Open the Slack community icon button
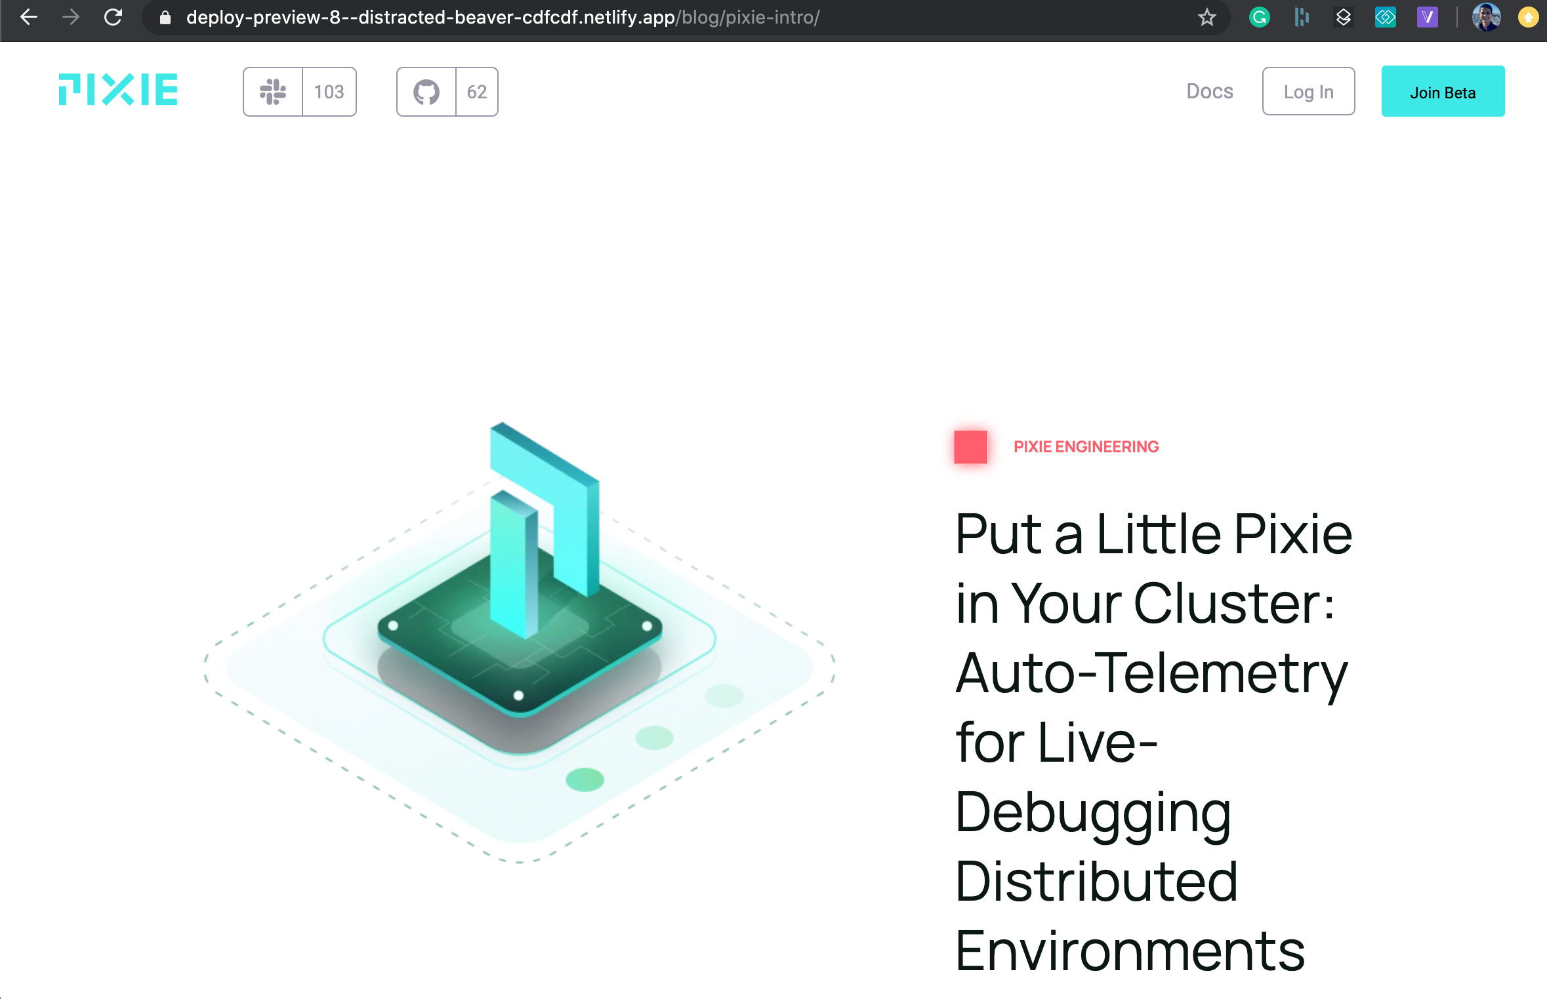 pyautogui.click(x=273, y=92)
